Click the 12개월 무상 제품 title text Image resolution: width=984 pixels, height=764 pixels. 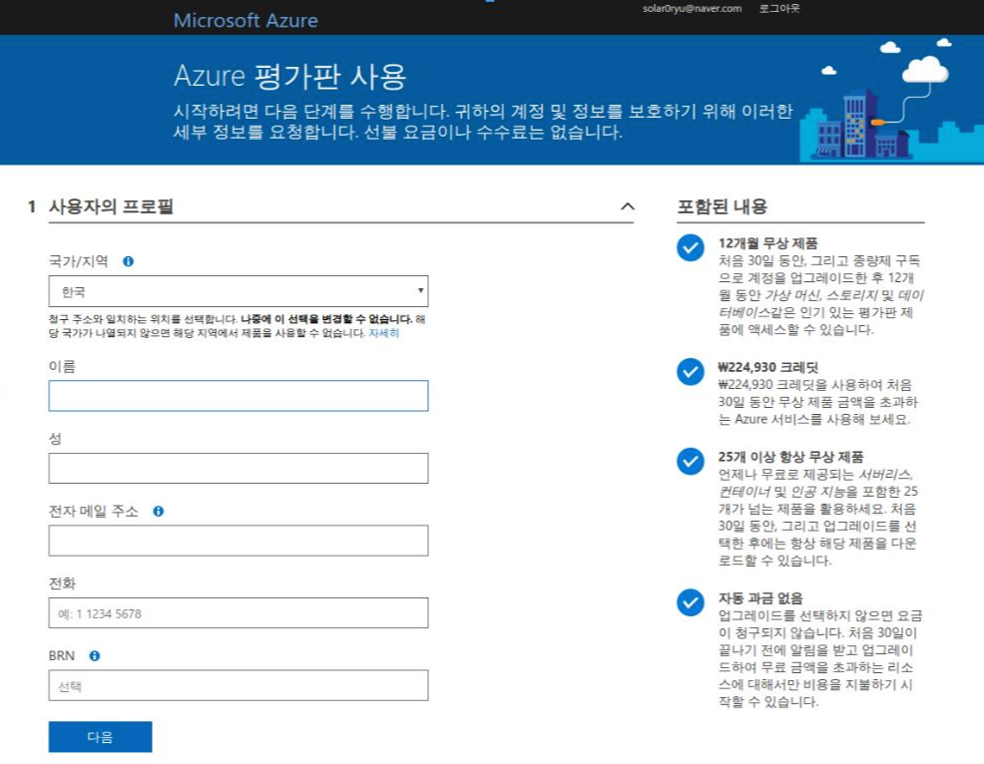(768, 243)
